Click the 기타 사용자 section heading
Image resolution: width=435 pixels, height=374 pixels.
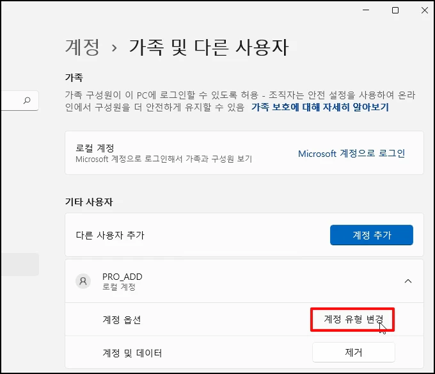[x=89, y=202]
